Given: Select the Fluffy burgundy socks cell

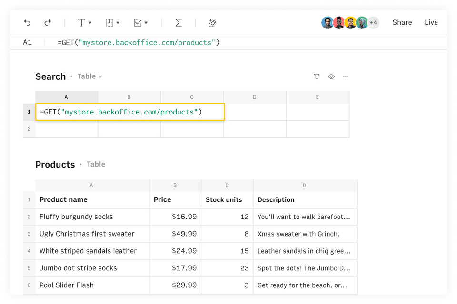Looking at the screenshot, I should [x=92, y=217].
